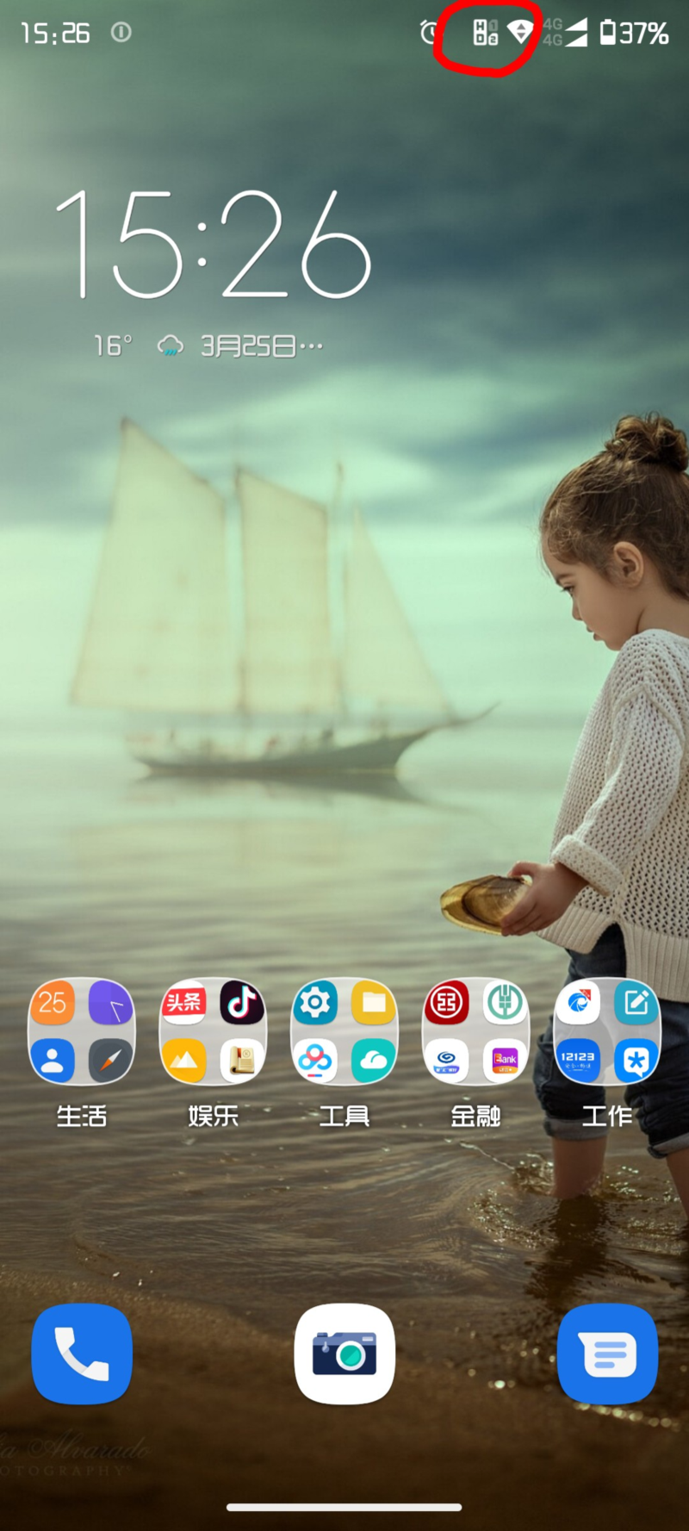Tap the alarm clock status icon
Screen dimensions: 689x1531
coord(429,33)
